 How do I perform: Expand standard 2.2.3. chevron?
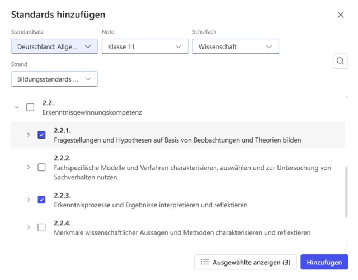pyautogui.click(x=29, y=200)
